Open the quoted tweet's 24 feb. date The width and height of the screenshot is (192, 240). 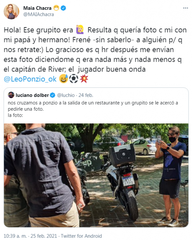click(x=86, y=95)
